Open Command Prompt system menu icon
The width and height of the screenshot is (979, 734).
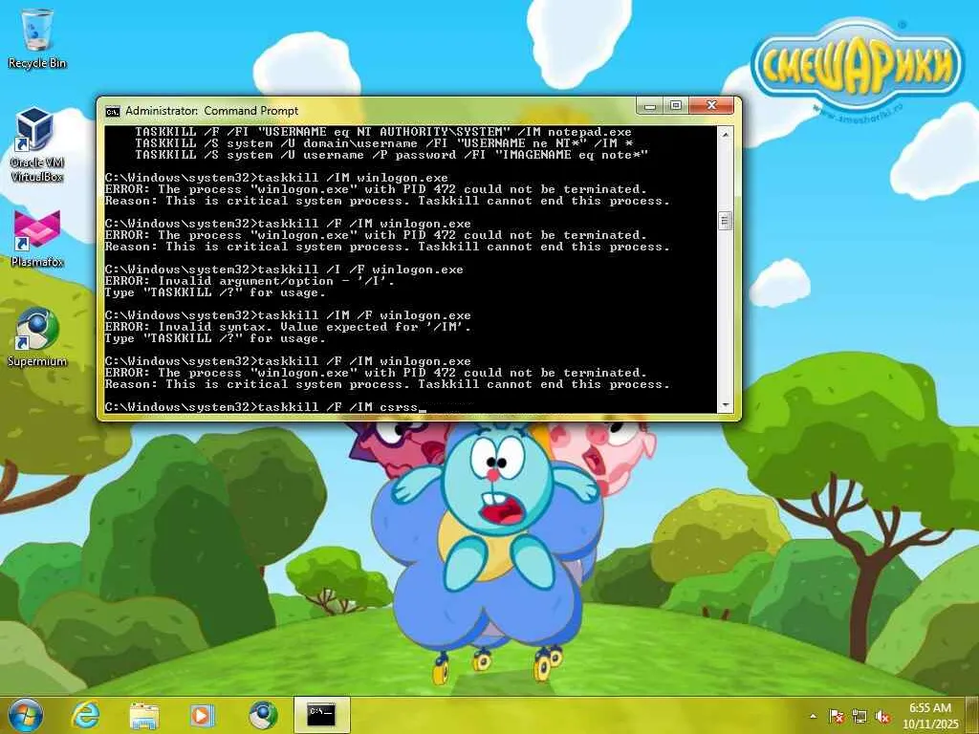pos(113,111)
